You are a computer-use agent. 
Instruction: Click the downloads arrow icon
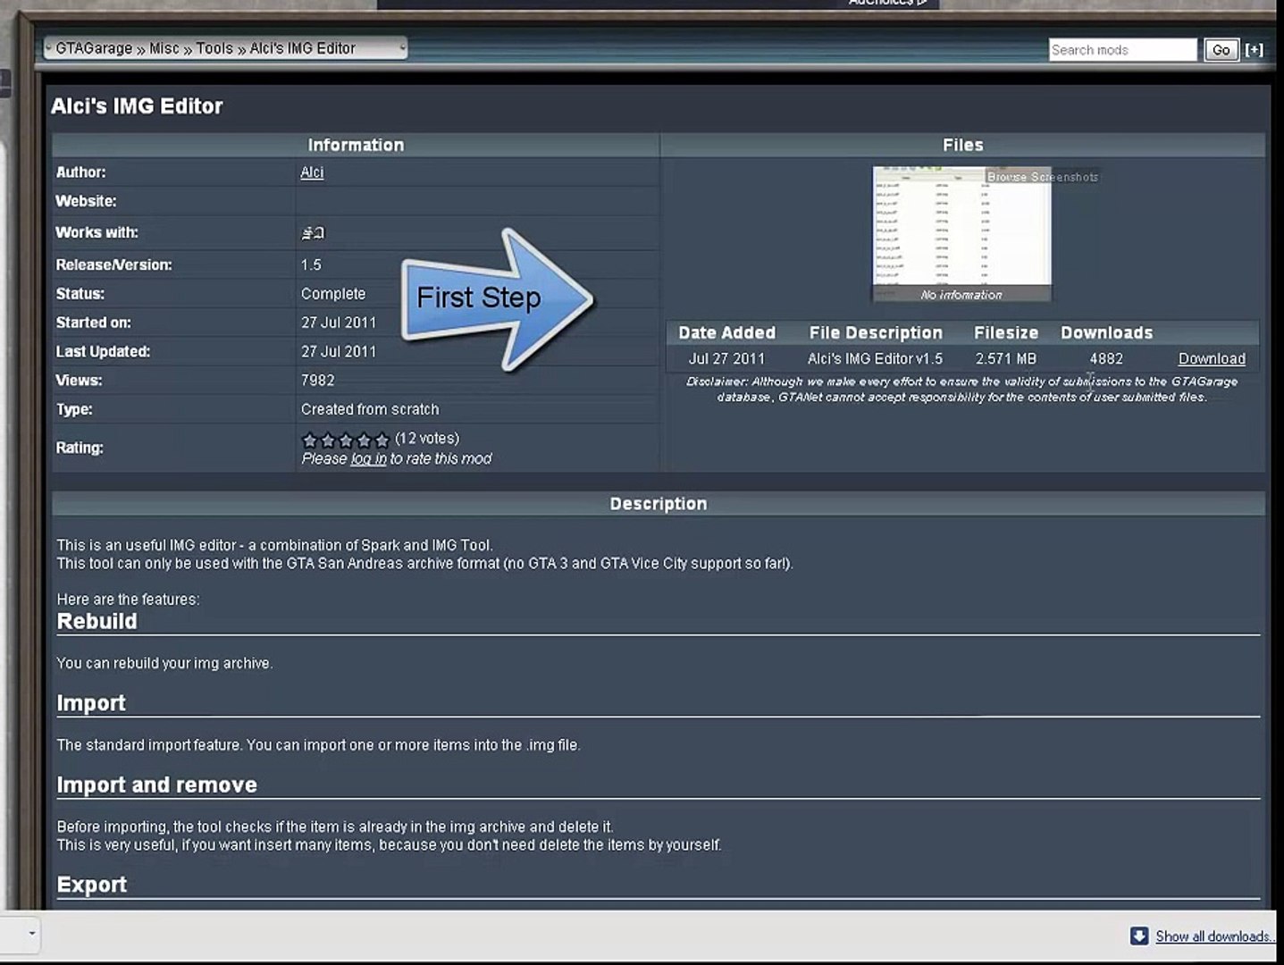[x=1139, y=936]
